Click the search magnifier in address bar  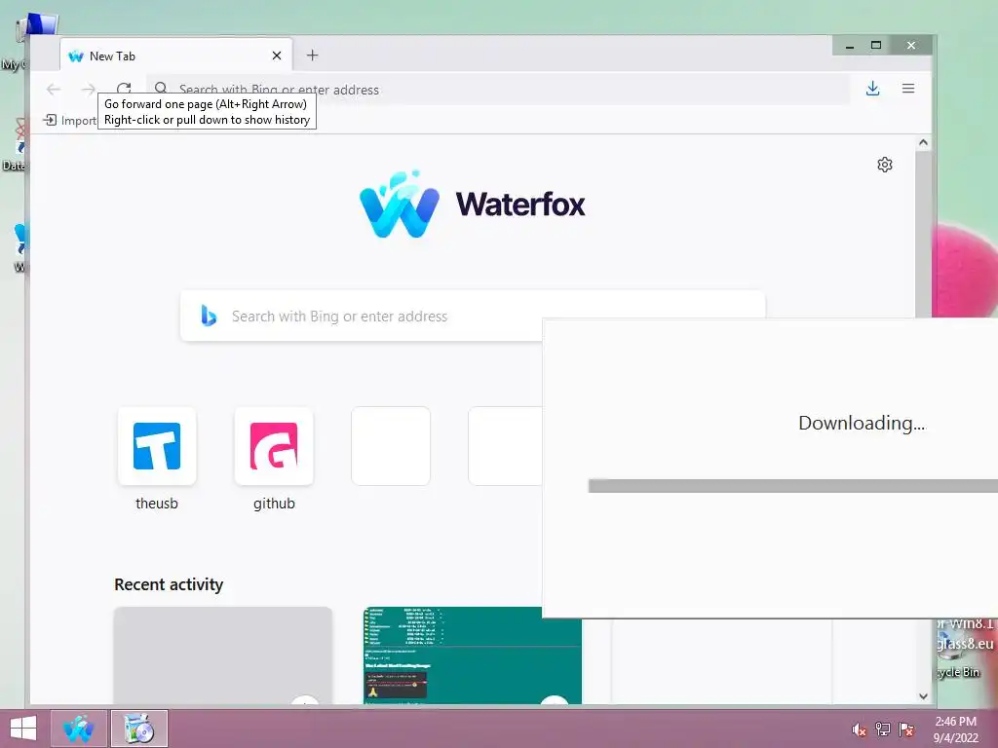coord(161,88)
